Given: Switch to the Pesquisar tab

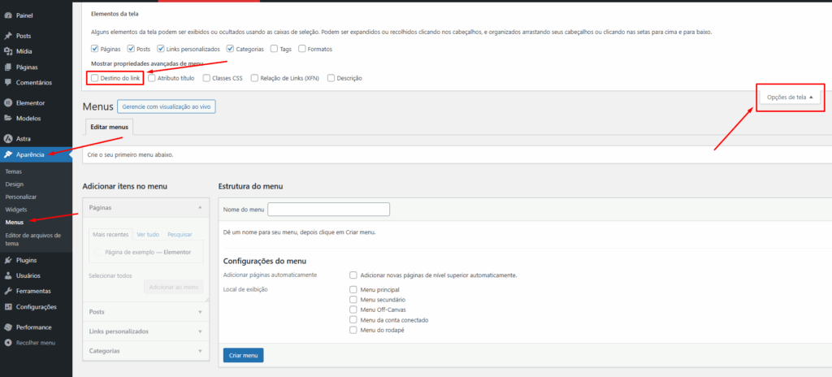Looking at the screenshot, I should point(180,234).
